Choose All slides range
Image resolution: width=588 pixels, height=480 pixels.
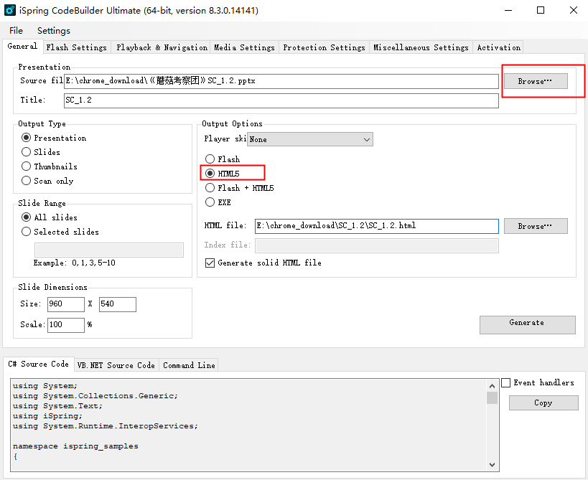[x=50, y=217]
